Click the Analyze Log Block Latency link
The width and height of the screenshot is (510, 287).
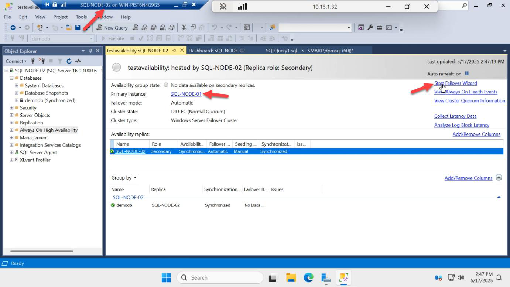click(x=462, y=125)
